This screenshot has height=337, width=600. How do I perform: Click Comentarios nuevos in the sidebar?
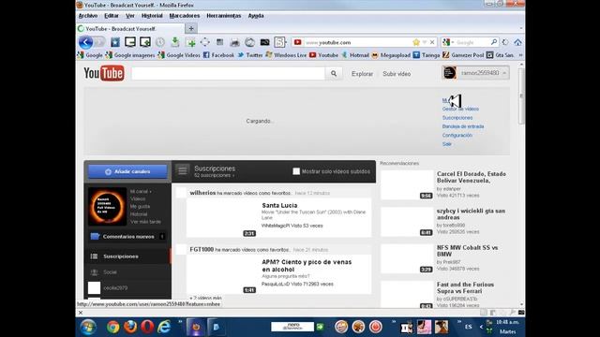point(127,237)
